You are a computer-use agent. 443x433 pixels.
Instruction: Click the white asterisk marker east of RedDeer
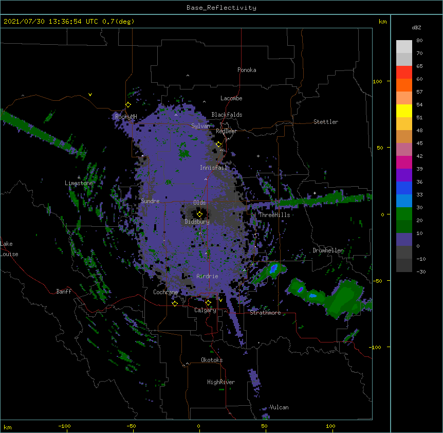[x=258, y=156]
